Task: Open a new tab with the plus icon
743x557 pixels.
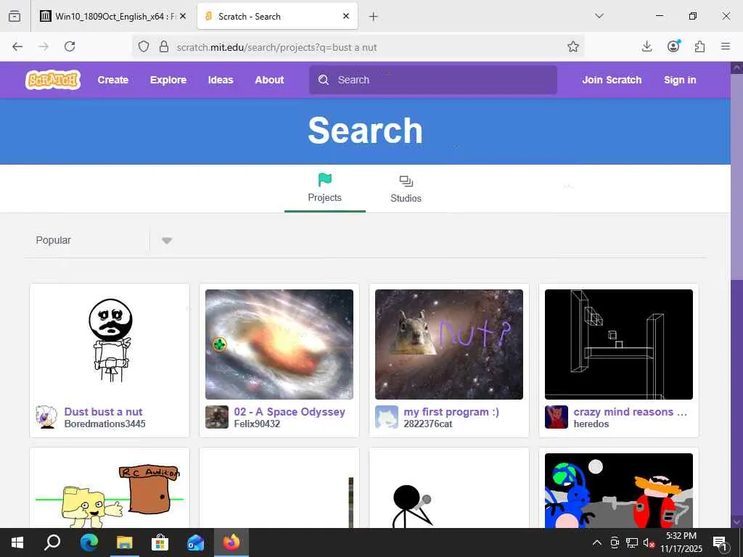Action: (374, 17)
